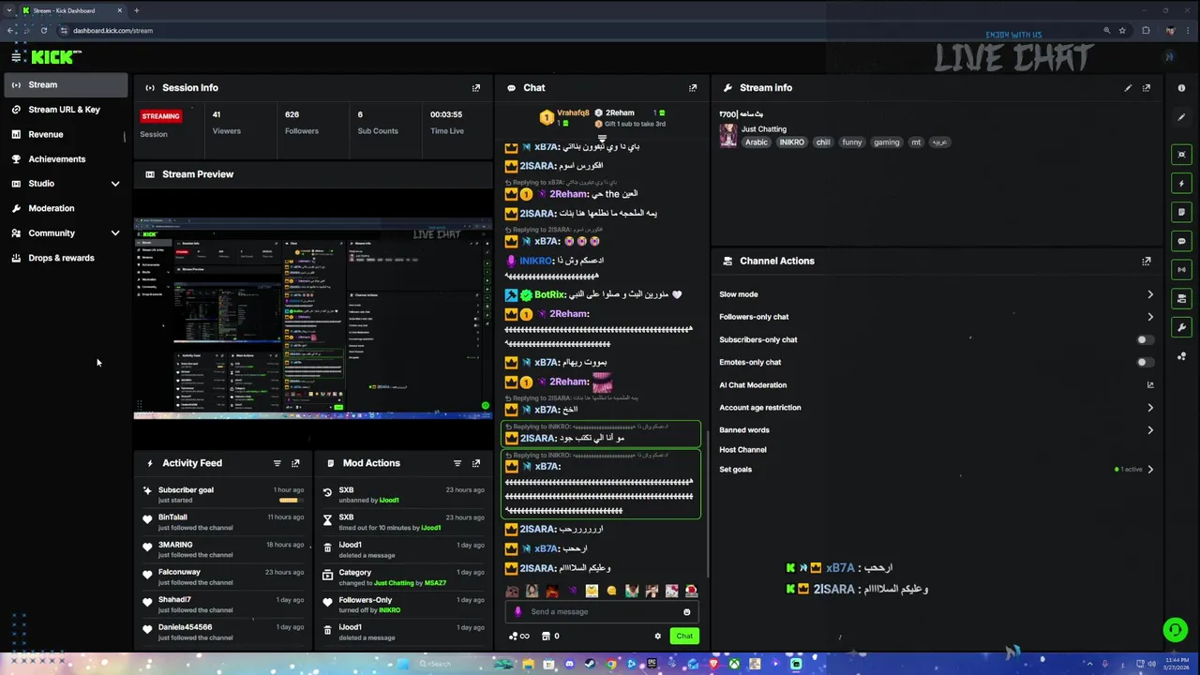Filter the Activity Feed list

point(277,463)
